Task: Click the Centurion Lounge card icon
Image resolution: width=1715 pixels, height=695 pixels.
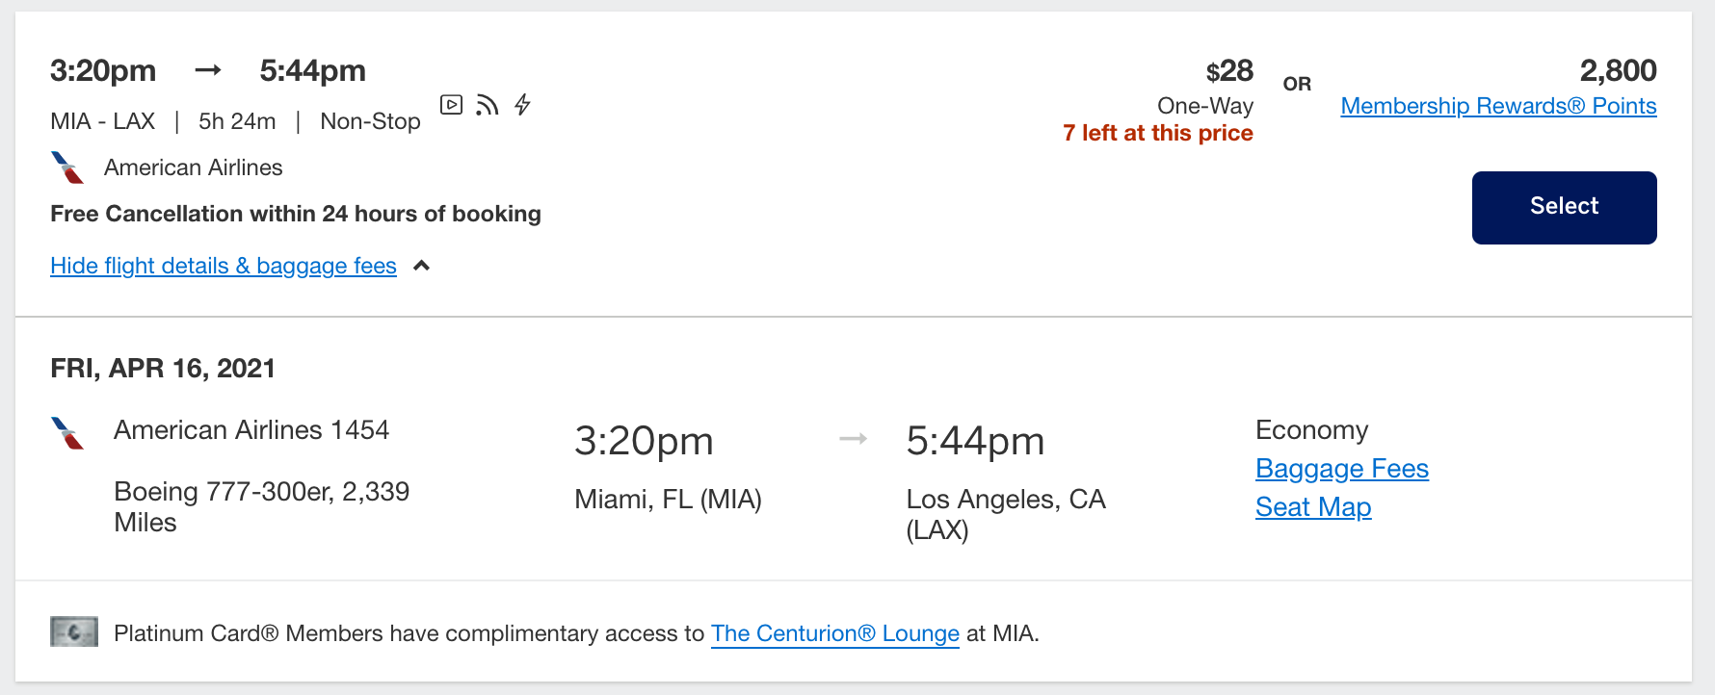Action: tap(73, 632)
